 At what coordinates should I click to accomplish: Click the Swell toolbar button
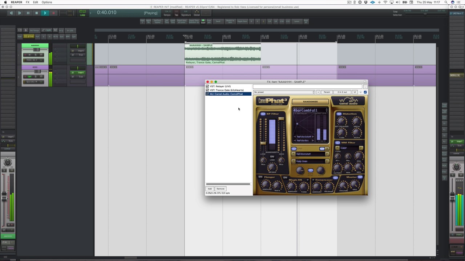[218, 21]
